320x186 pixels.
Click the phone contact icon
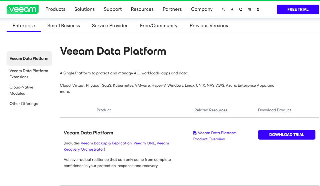point(241,9)
